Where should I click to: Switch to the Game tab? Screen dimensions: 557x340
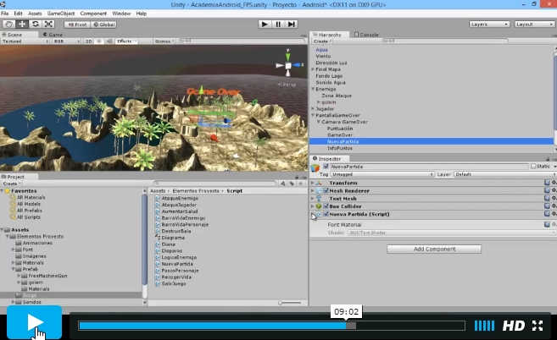pyautogui.click(x=53, y=35)
